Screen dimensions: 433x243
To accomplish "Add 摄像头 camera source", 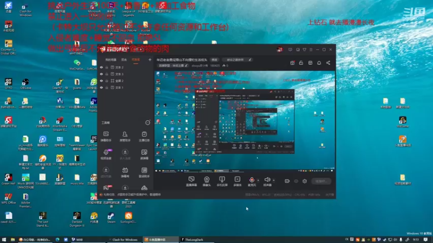I will click(207, 181).
